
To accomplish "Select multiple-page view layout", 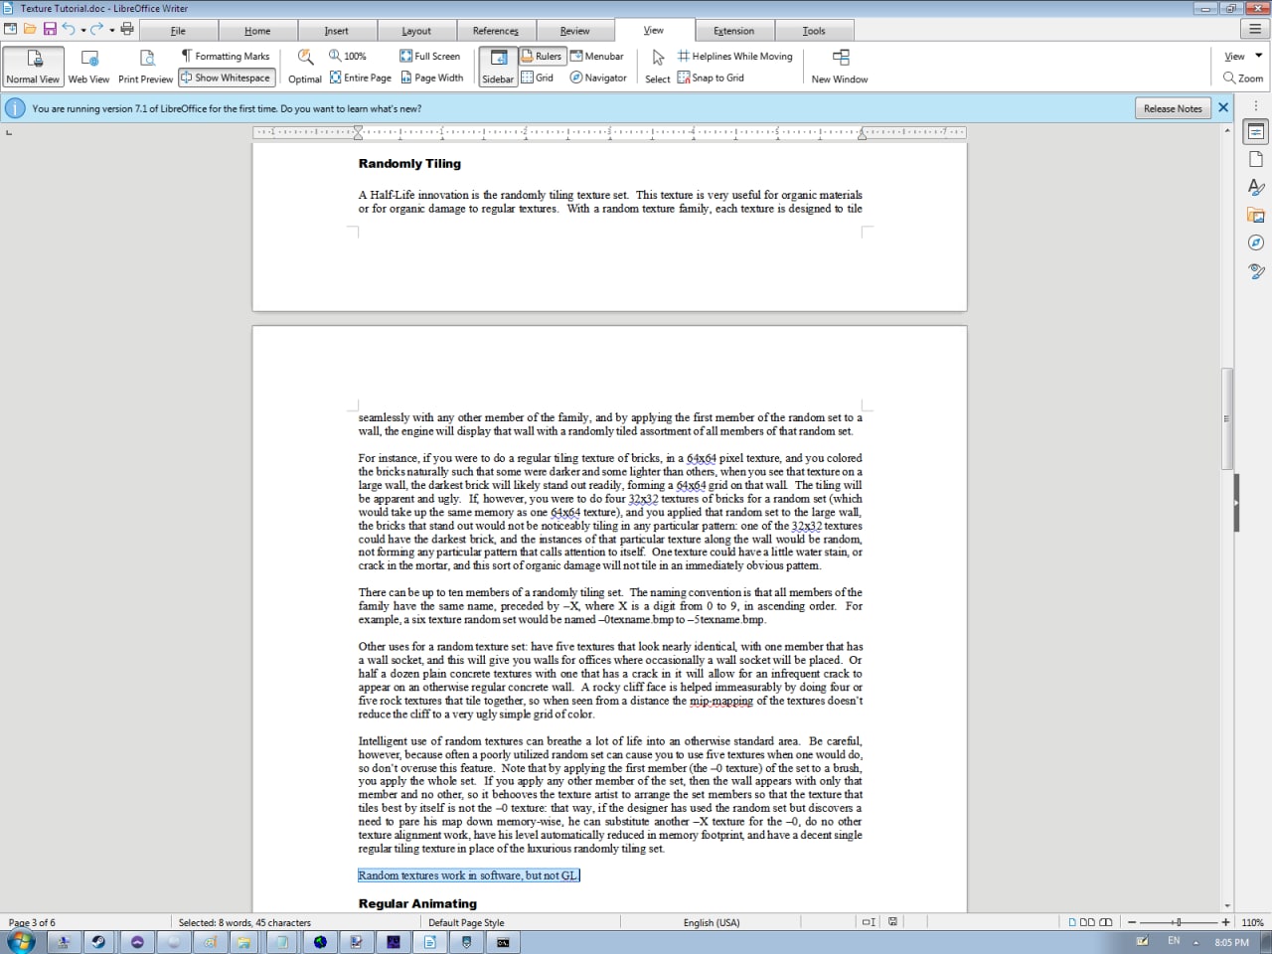I will point(1087,922).
